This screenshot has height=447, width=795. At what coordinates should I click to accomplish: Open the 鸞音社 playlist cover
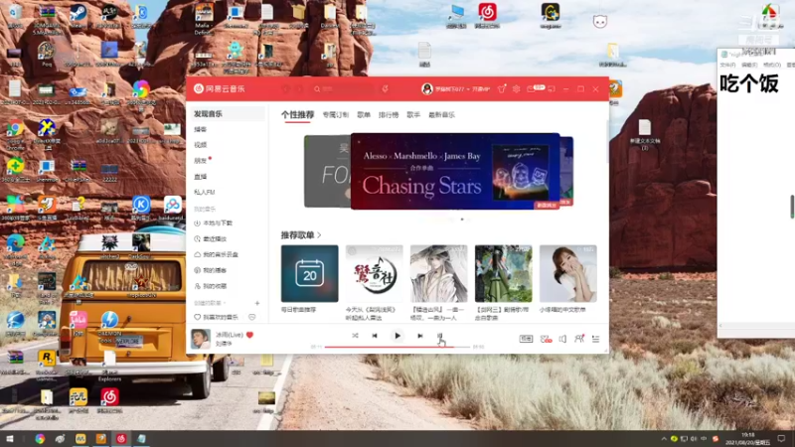[x=375, y=274]
